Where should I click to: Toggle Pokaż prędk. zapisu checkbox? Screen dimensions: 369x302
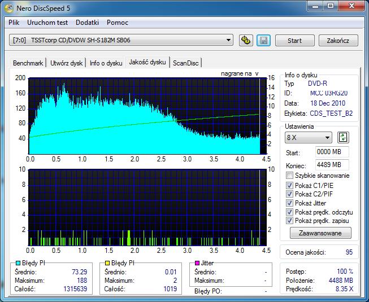tap(289, 221)
